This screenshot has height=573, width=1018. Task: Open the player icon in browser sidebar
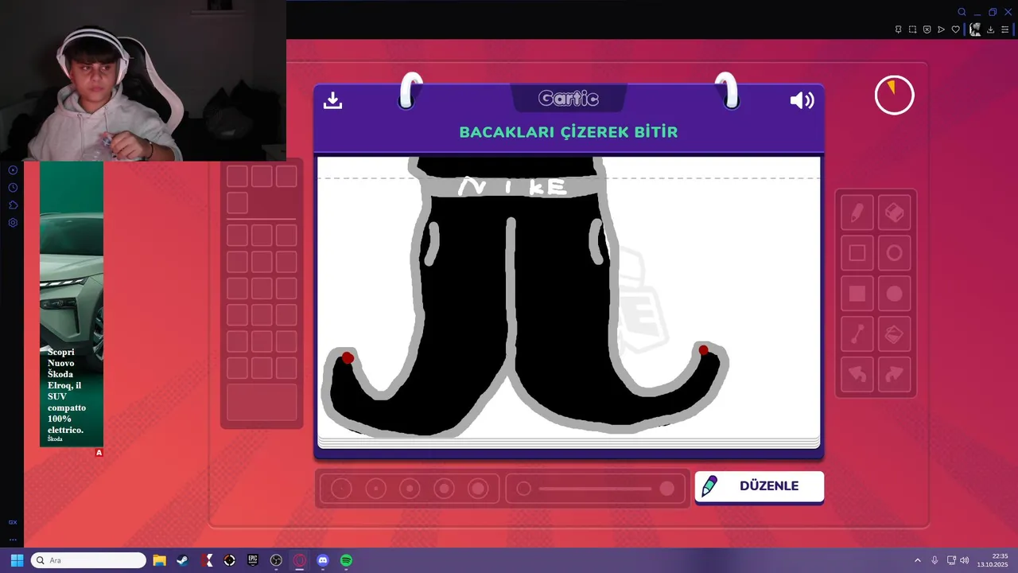coord(13,170)
